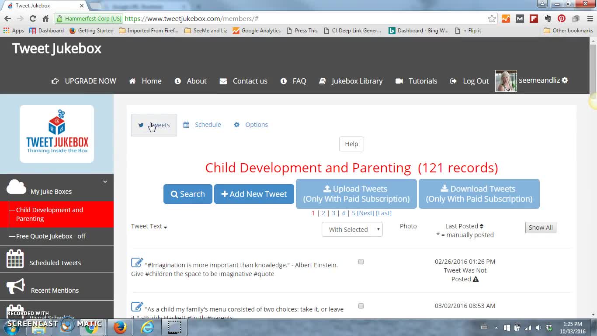
Task: Open Scheduled Tweets calendar icon
Action: 15,259
